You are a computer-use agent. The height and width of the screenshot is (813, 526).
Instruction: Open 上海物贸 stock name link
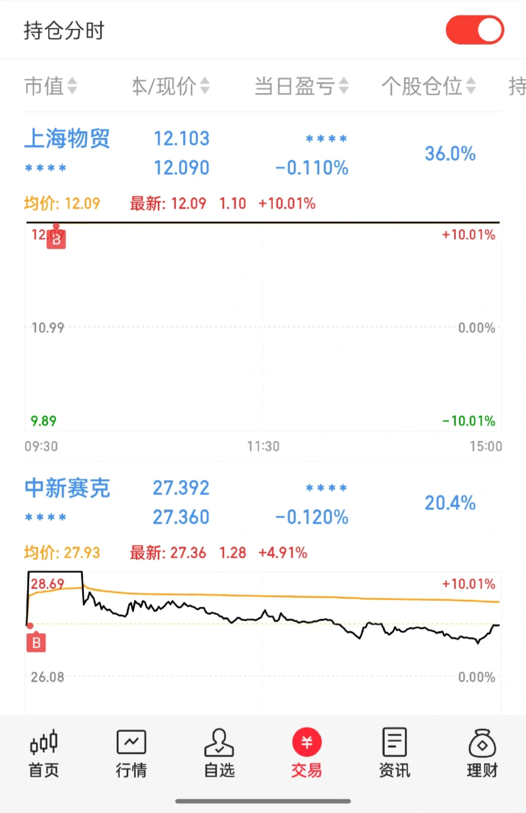pos(67,138)
